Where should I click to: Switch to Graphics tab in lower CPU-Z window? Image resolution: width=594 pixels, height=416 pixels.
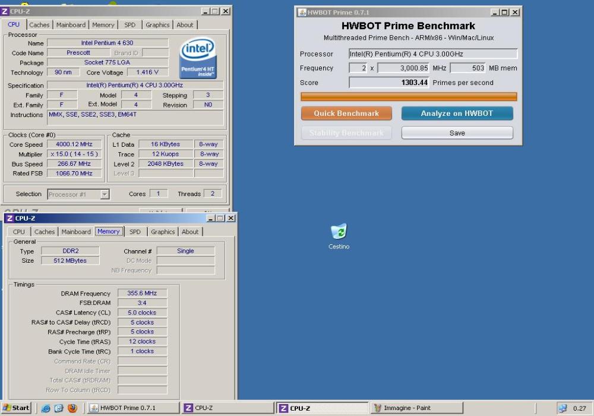(163, 232)
